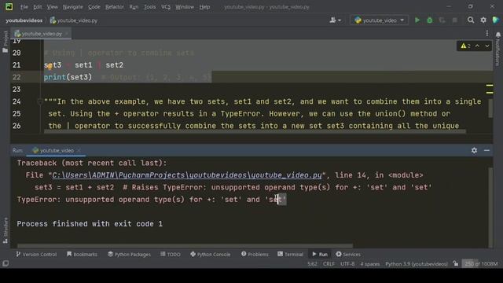The height and width of the screenshot is (283, 503).
Task: Open the Project tool window sidebar
Action: click(x=6, y=42)
